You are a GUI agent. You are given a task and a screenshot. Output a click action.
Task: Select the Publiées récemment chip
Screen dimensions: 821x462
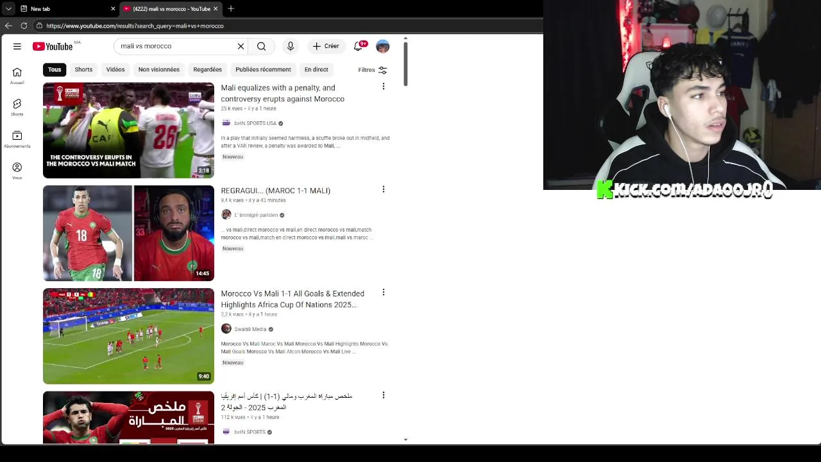pos(263,69)
